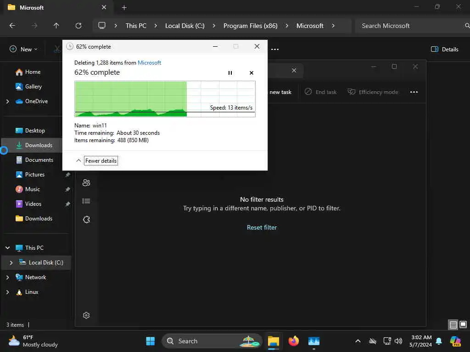Open Task Manager services puzzle icon
The width and height of the screenshot is (470, 352).
tap(86, 220)
